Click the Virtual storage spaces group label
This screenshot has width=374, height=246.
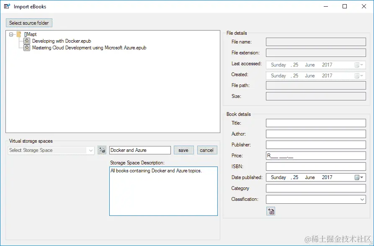pos(31,141)
